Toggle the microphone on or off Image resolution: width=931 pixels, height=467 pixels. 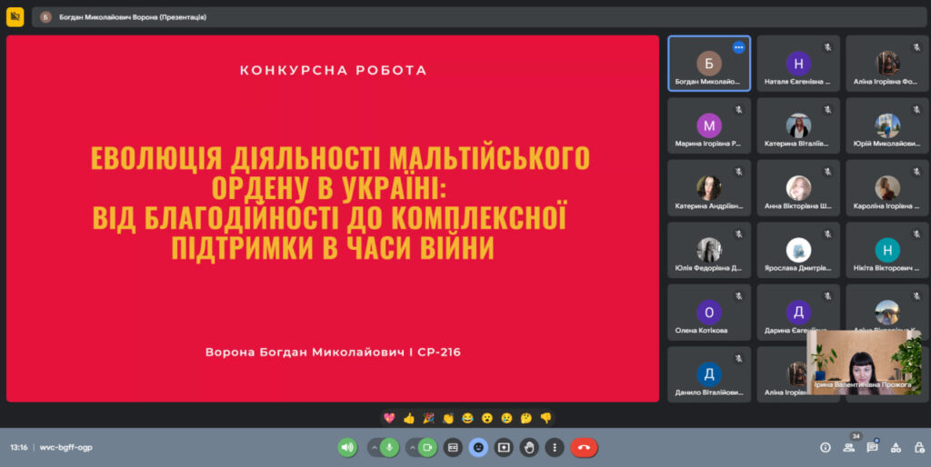[x=389, y=447]
